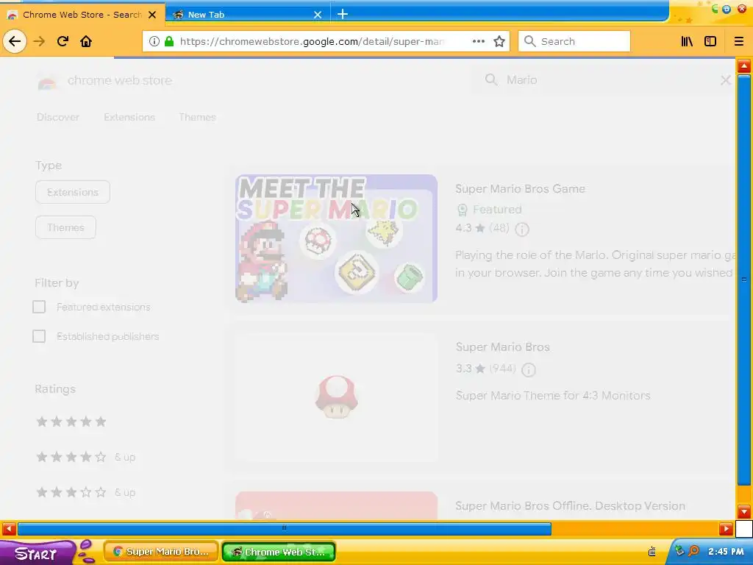Click the forward navigation arrow

[x=39, y=41]
